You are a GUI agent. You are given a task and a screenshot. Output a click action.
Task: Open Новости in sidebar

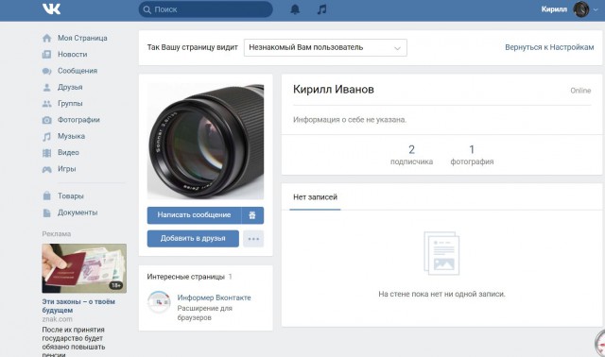click(x=73, y=55)
